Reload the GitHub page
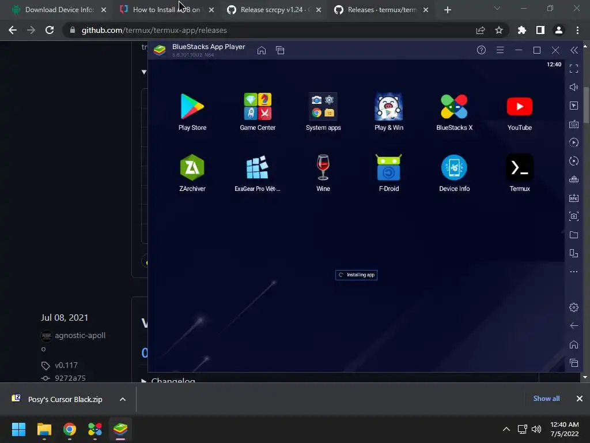Screen dimensions: 590x443 click(50, 30)
